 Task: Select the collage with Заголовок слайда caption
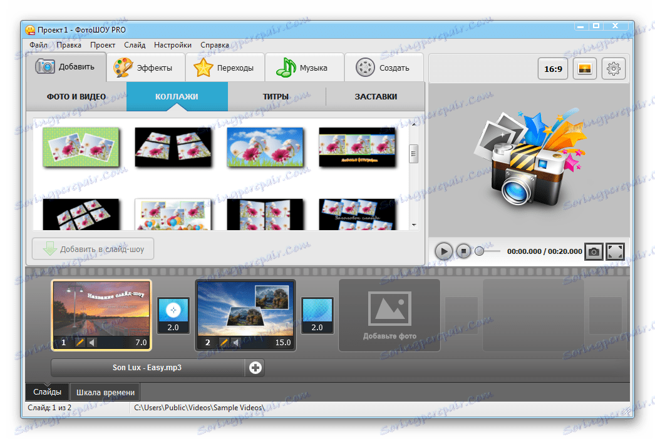pos(357,214)
